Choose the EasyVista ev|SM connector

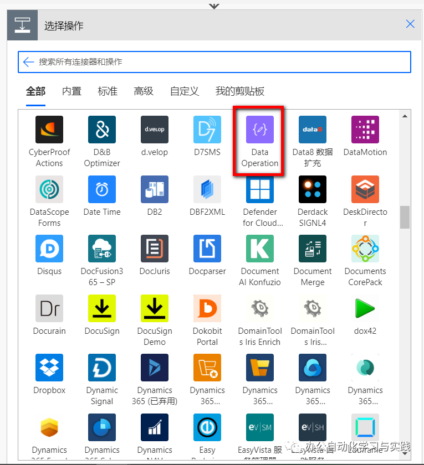click(x=260, y=427)
